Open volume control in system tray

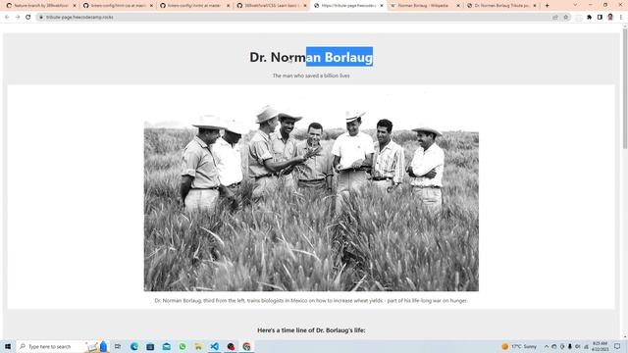tap(578, 346)
